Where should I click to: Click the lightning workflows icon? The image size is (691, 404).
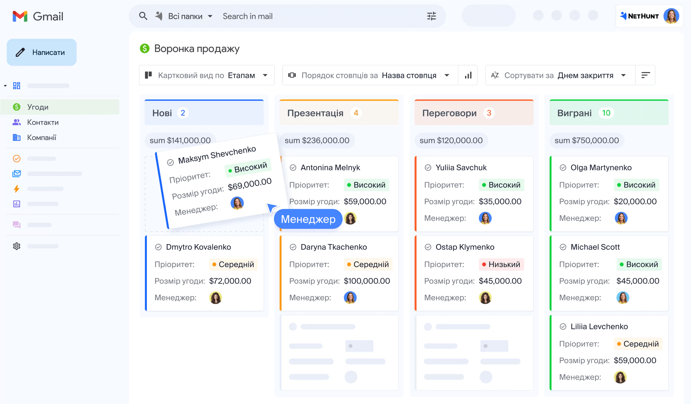tap(16, 189)
